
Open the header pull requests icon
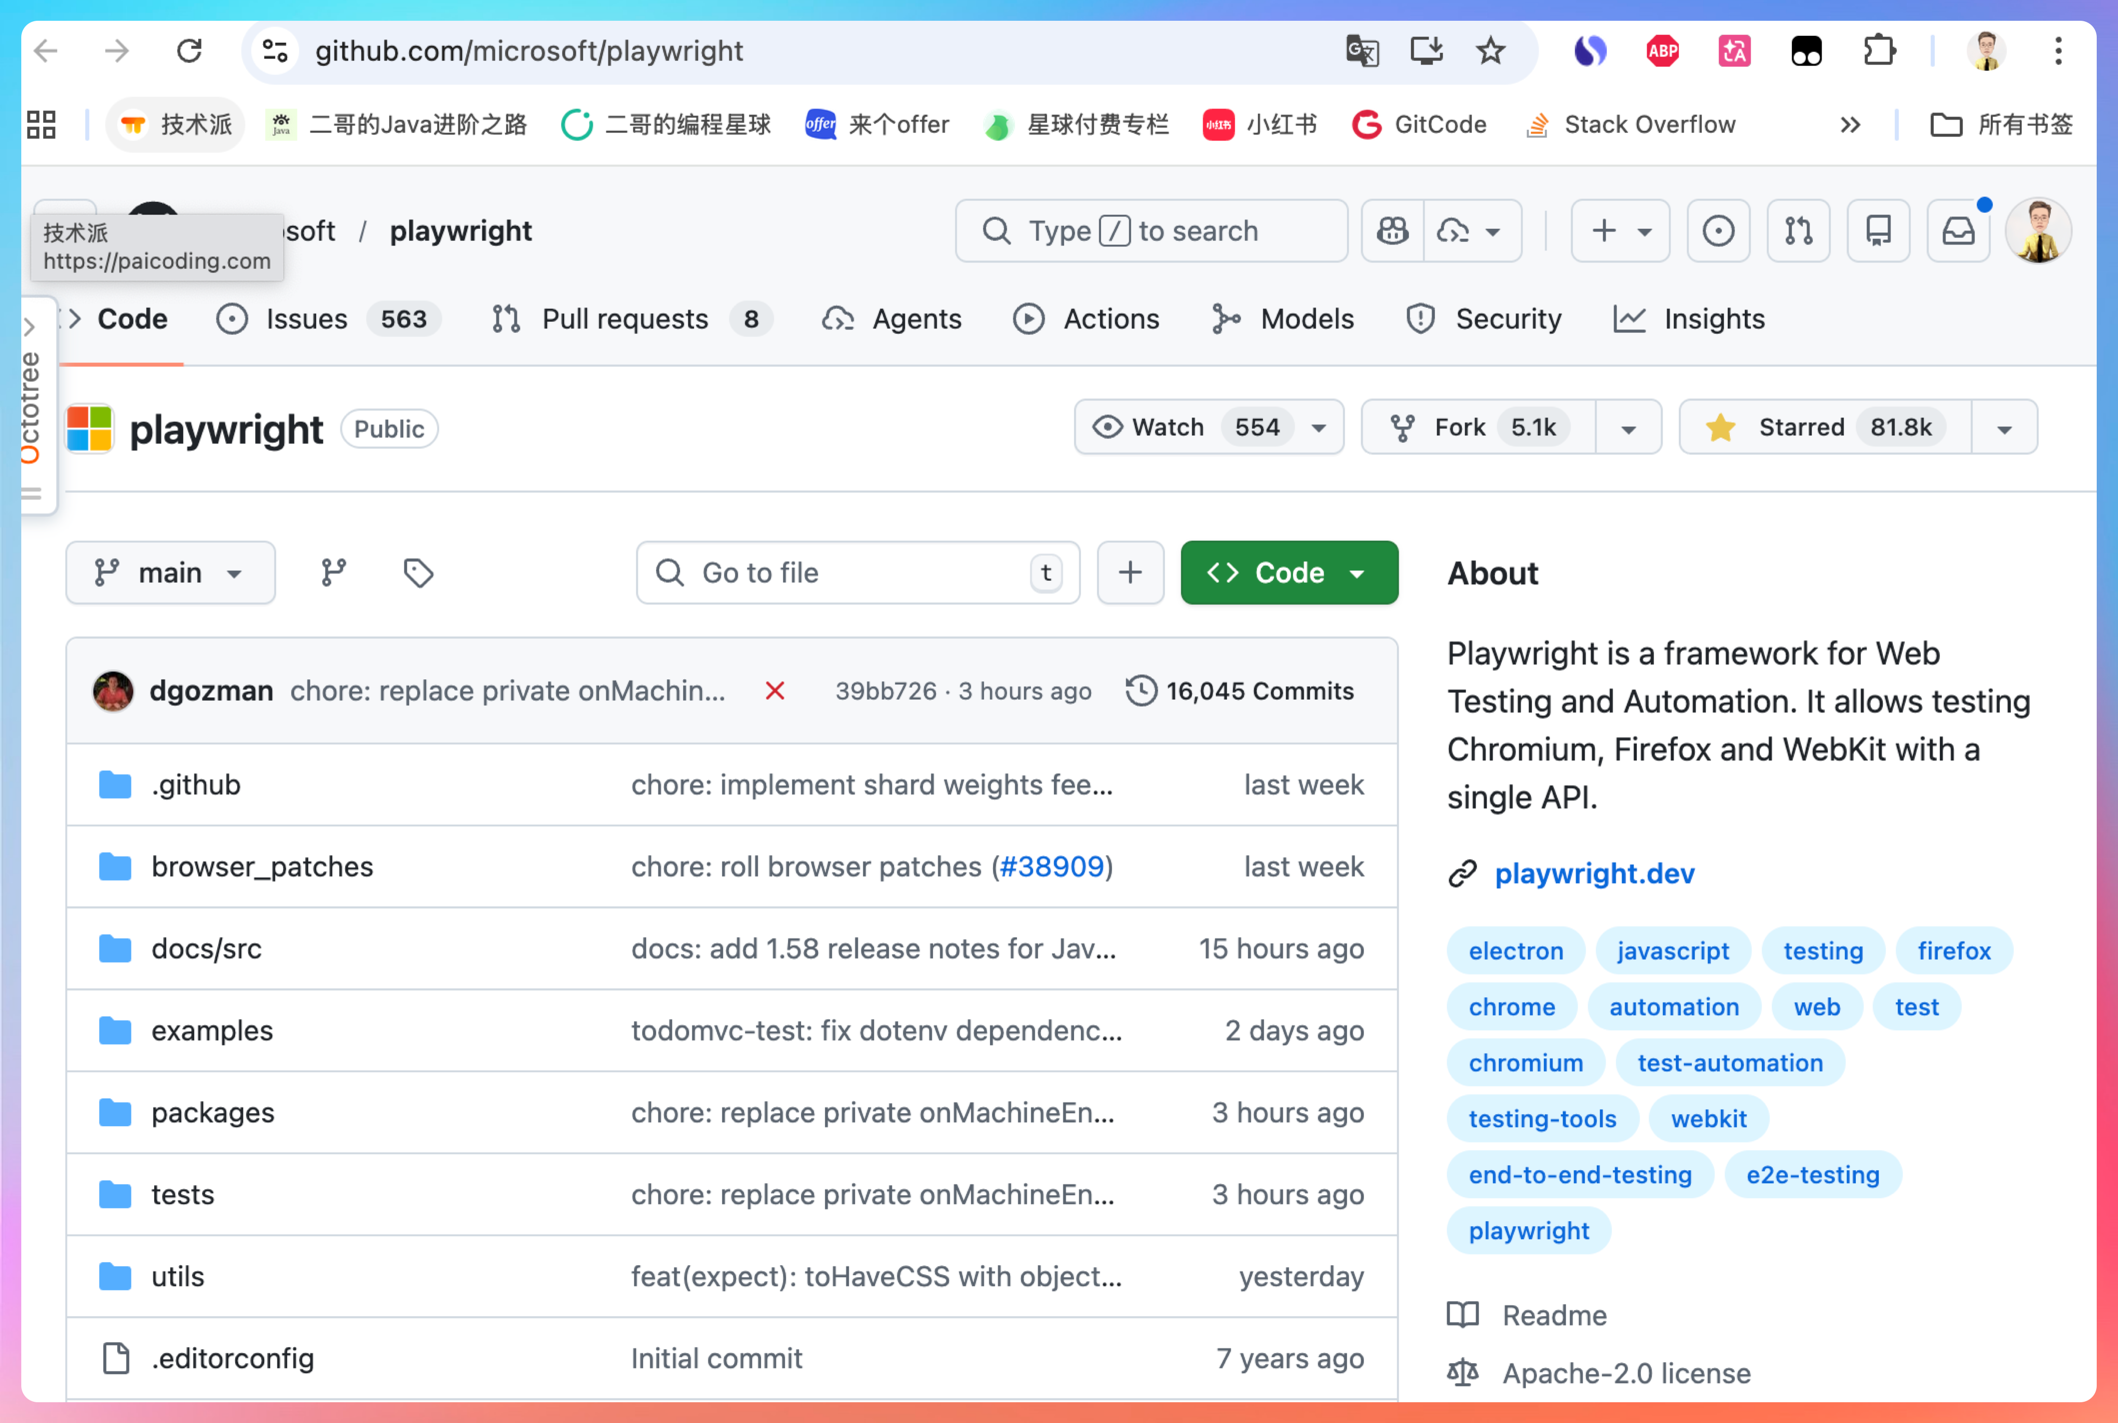point(1798,230)
